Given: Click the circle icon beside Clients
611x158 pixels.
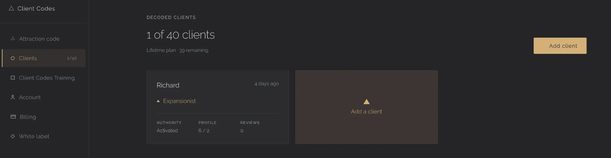Looking at the screenshot, I should [13, 58].
